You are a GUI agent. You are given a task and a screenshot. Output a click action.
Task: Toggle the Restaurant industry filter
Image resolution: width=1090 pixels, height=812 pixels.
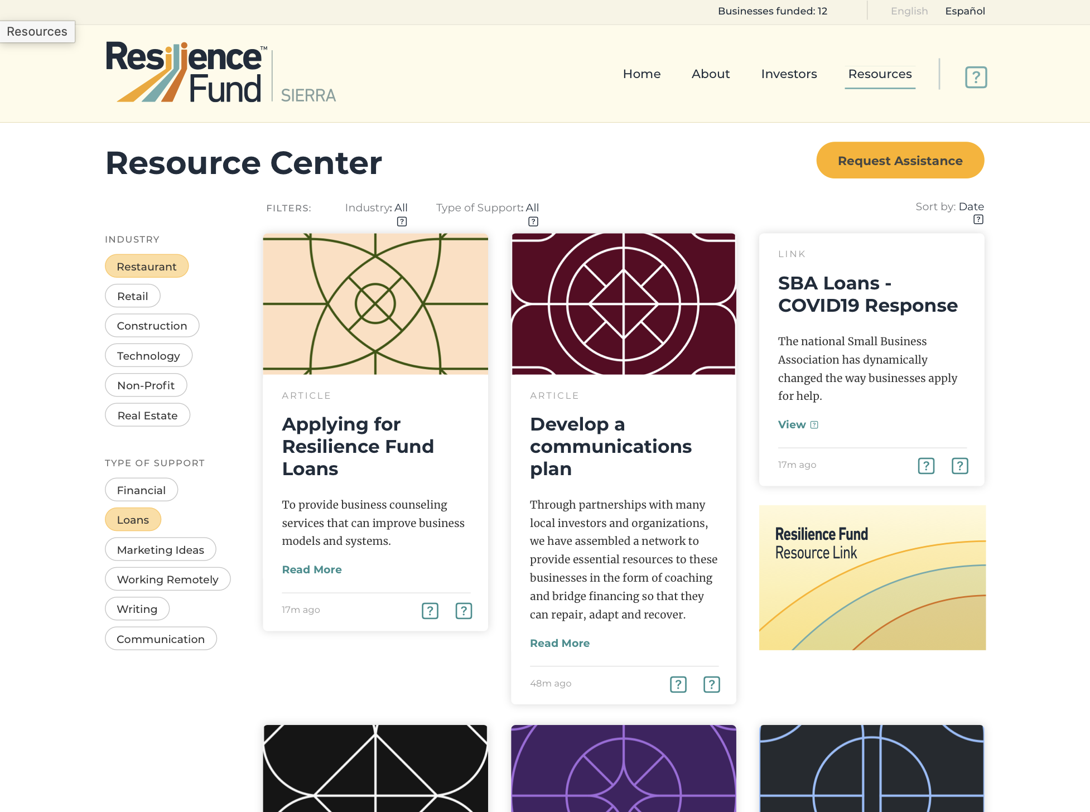pyautogui.click(x=147, y=266)
